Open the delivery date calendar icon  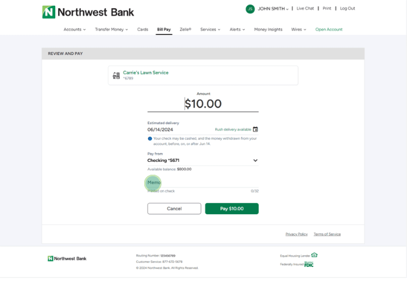coord(255,129)
